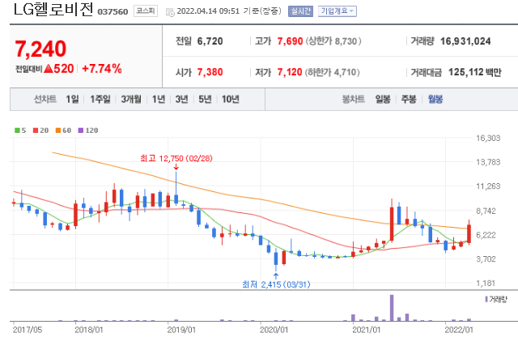This screenshot has width=518, height=346.
Task: Click the 코스피 market badge
Action: (146, 11)
